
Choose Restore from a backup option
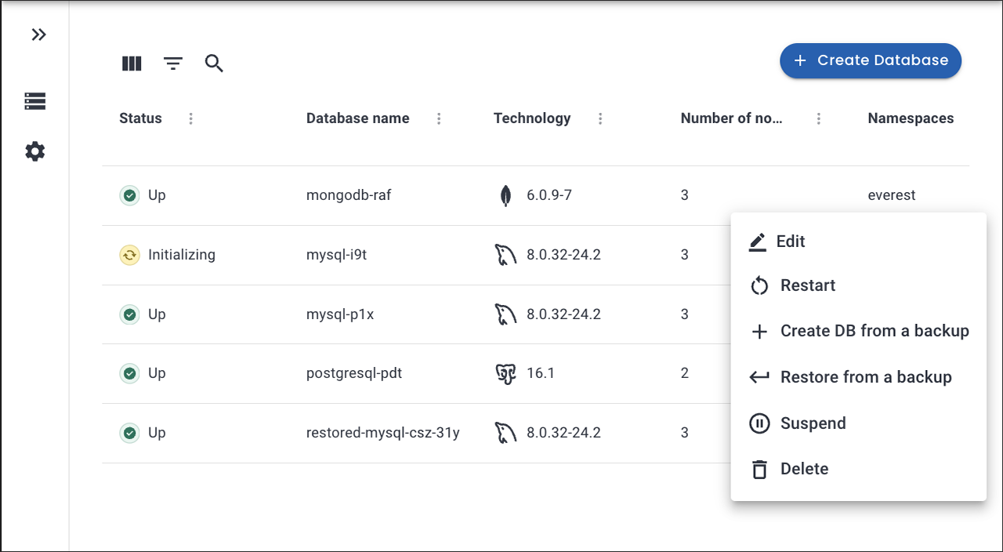point(865,377)
